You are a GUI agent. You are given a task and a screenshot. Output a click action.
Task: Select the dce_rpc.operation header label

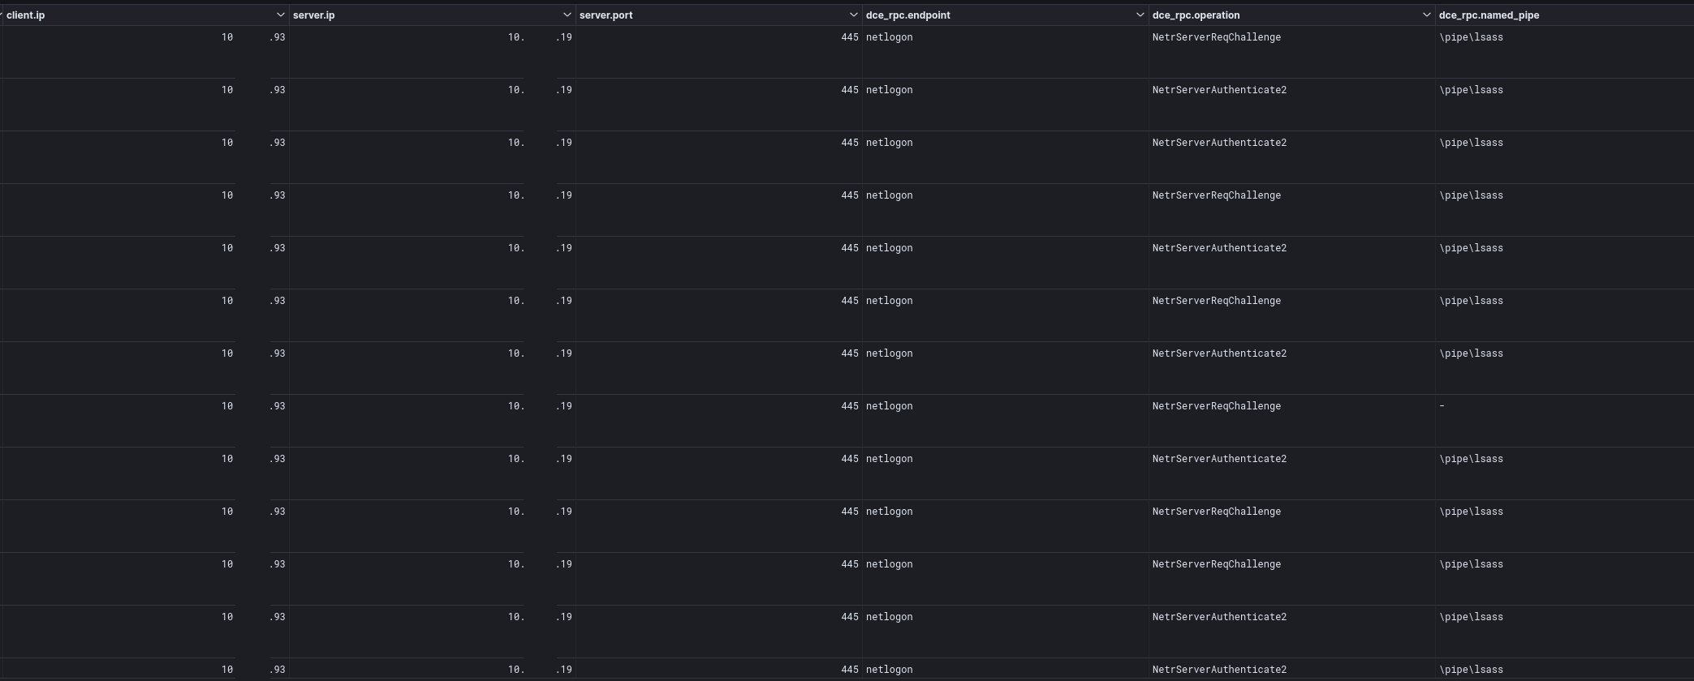click(x=1196, y=15)
